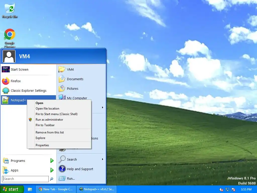Select Pin to Taskbar
The height and width of the screenshot is (193, 257).
59,125
